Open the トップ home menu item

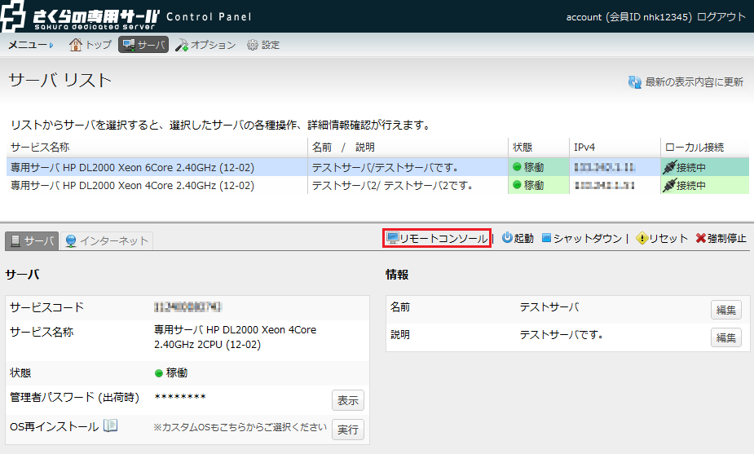pos(90,45)
